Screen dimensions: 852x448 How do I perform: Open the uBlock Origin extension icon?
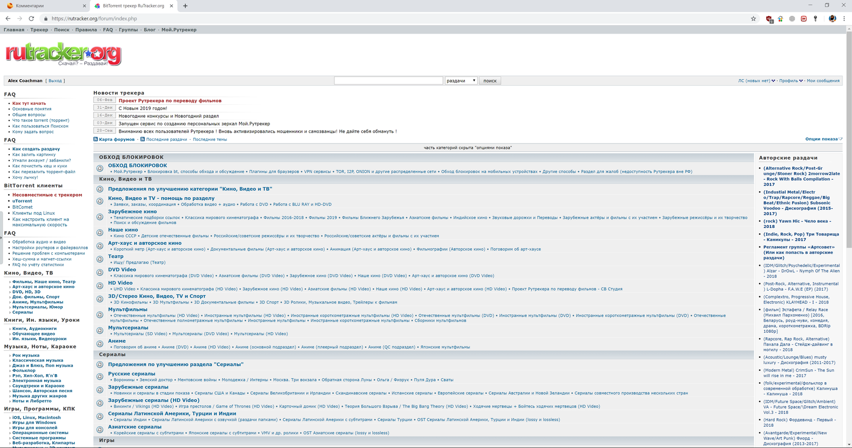point(769,19)
